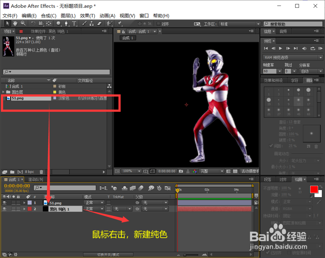Image resolution: width=325 pixels, height=258 pixels.
Task: Click the 切换开关/模式 button
Action: (108, 254)
